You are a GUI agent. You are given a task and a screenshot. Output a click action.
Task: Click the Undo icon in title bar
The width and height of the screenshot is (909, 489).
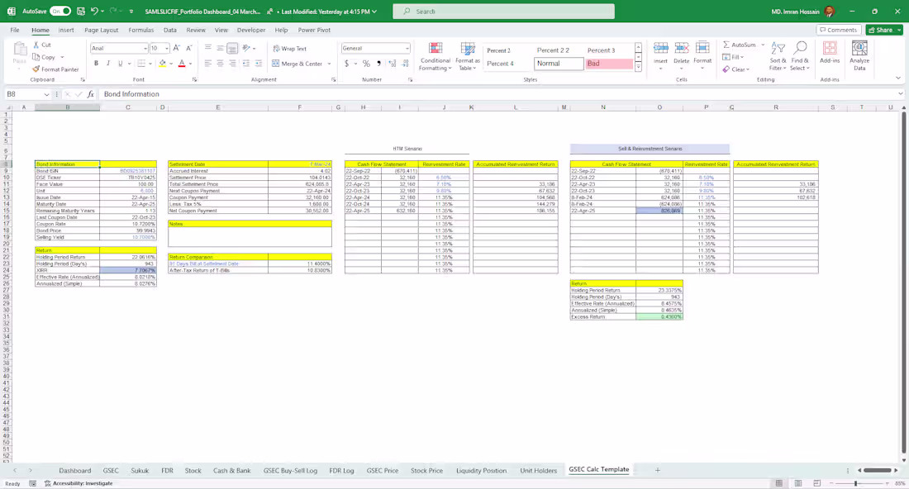(x=94, y=11)
